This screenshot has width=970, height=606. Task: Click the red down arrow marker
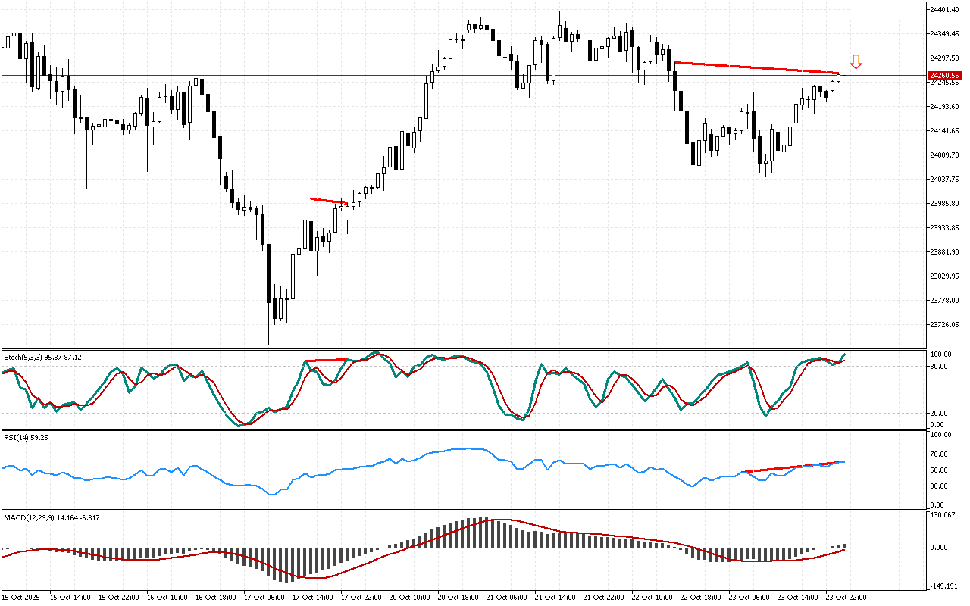tap(856, 62)
